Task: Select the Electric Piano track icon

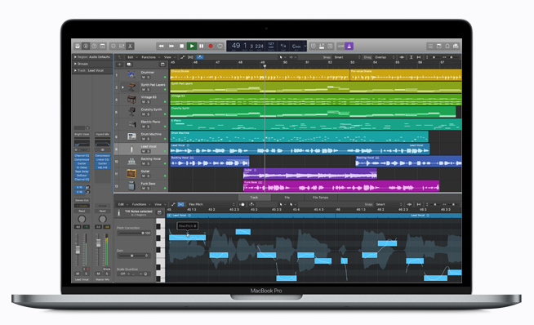Action: coord(131,124)
